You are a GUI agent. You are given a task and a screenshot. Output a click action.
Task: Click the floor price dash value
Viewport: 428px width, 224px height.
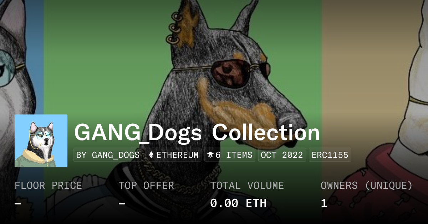[18, 203]
